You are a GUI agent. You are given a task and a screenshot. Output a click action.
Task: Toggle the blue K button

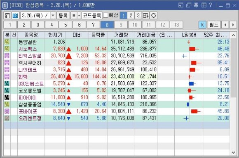[x=202, y=25]
